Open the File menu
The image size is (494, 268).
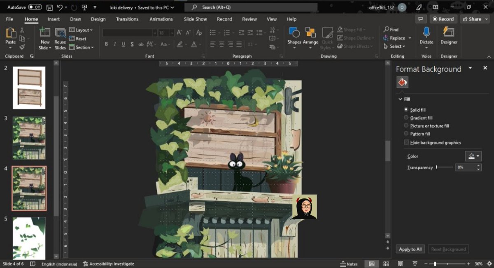(x=9, y=19)
